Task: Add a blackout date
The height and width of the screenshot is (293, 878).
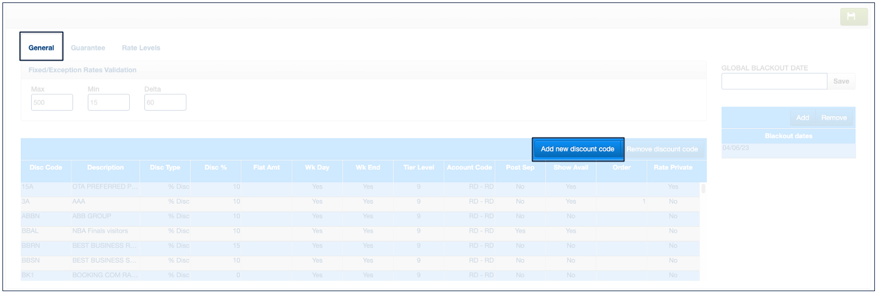Action: coord(802,118)
